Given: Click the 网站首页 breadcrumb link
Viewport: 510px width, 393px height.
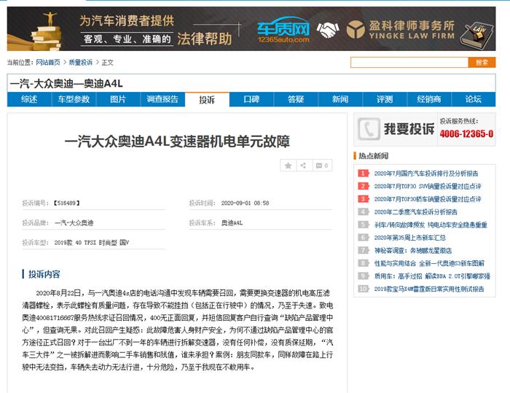Looking at the screenshot, I should [x=48, y=63].
